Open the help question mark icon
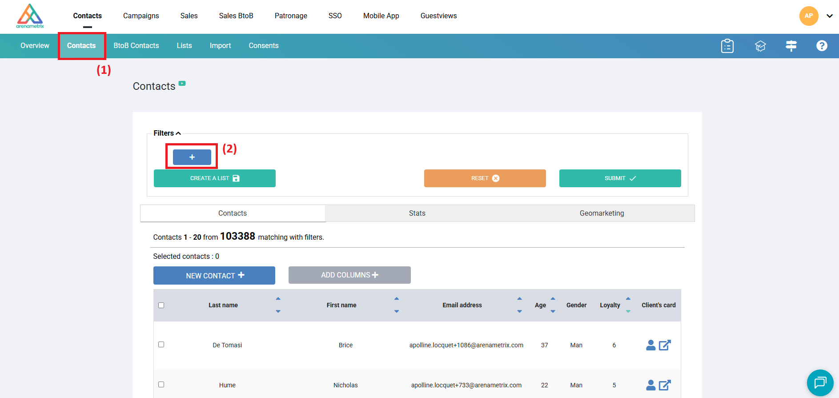 [x=822, y=46]
